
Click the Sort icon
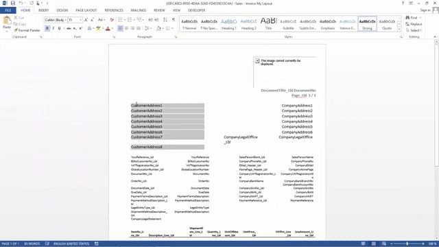[x=165, y=20]
